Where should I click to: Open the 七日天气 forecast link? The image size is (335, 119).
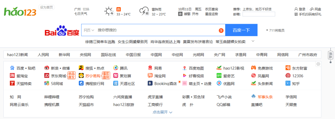pyautogui.click(x=81, y=14)
